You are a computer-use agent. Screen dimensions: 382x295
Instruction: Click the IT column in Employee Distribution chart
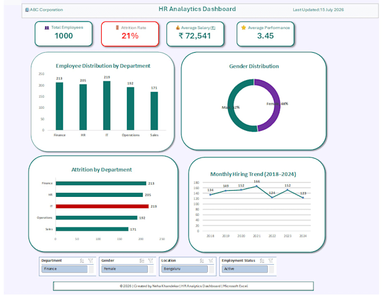click(x=107, y=105)
